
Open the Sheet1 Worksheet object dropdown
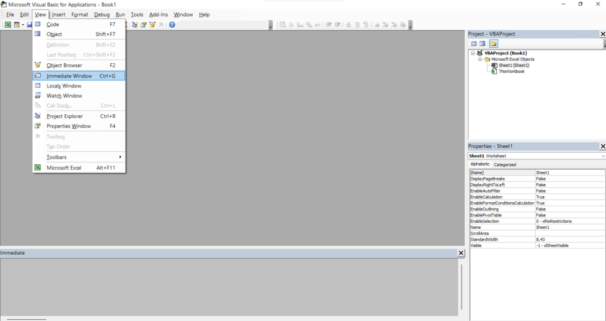(602, 156)
